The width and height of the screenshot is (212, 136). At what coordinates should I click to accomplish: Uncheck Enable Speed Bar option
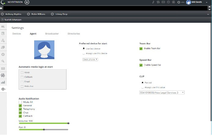(141, 65)
